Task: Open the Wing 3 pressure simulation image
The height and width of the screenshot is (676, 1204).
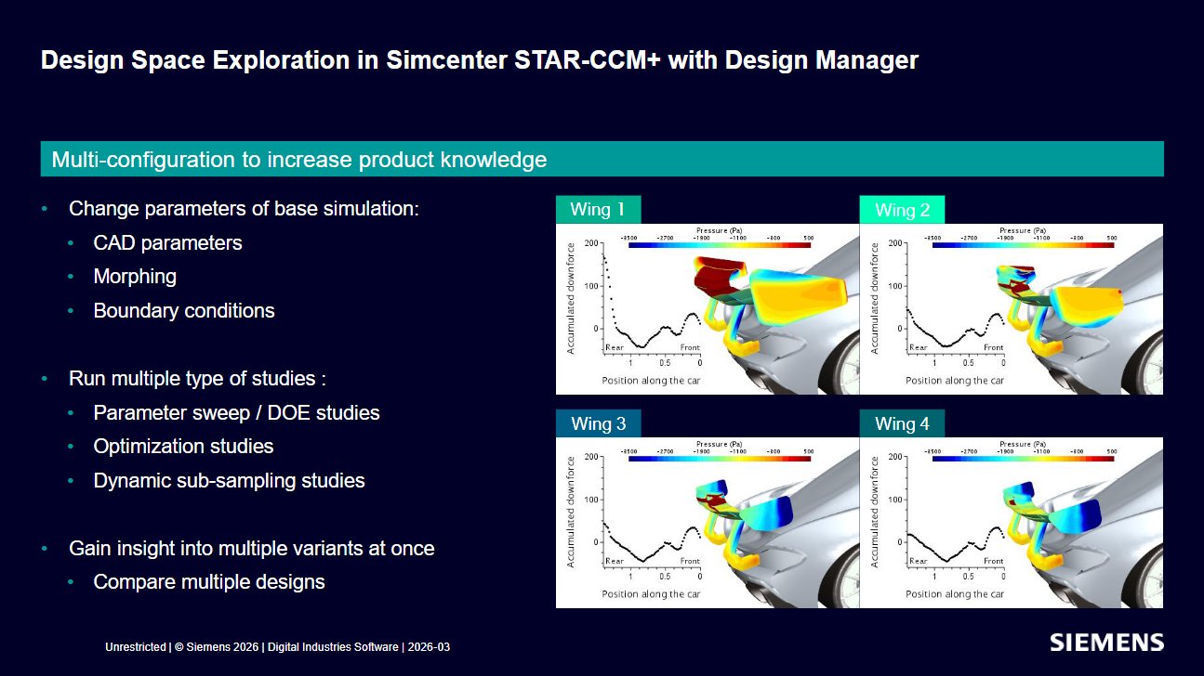Action: 708,523
